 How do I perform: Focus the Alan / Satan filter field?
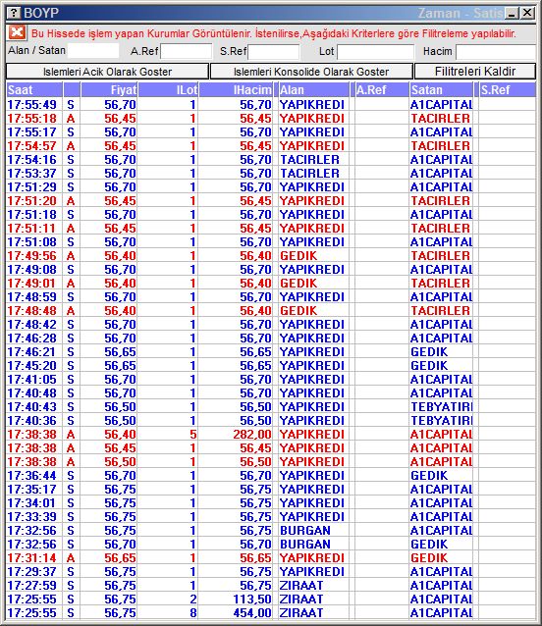[x=93, y=51]
